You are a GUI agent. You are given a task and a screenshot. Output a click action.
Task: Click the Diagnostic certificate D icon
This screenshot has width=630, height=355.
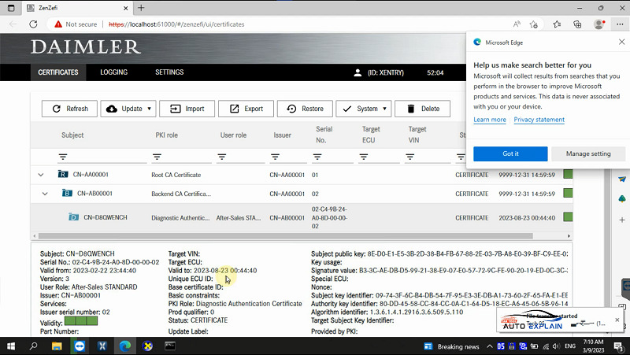73,217
